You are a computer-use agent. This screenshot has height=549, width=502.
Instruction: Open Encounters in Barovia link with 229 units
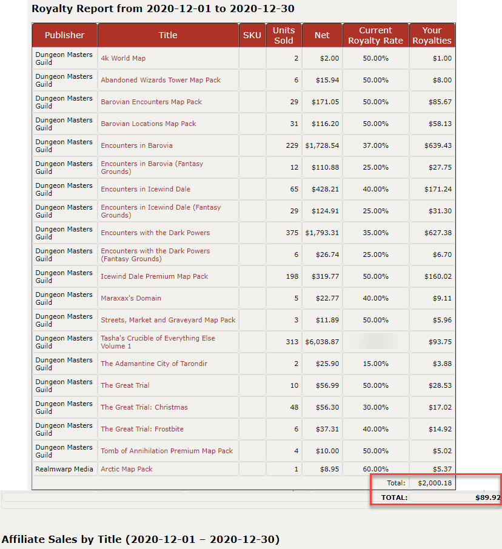136,145
